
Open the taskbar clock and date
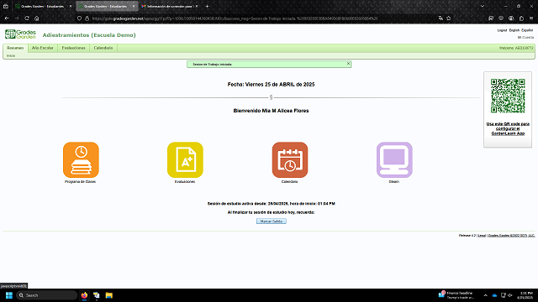coord(525,295)
